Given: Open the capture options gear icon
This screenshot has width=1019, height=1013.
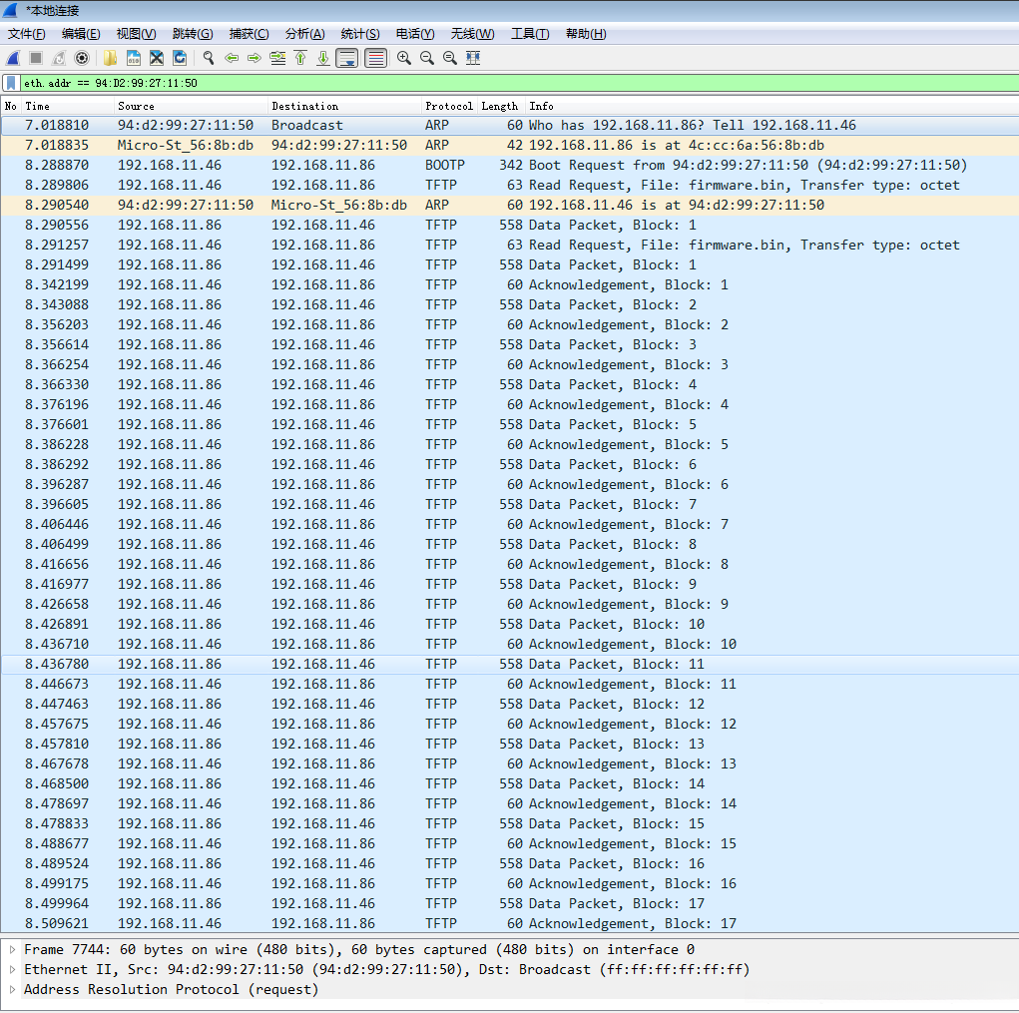Looking at the screenshot, I should (x=82, y=59).
